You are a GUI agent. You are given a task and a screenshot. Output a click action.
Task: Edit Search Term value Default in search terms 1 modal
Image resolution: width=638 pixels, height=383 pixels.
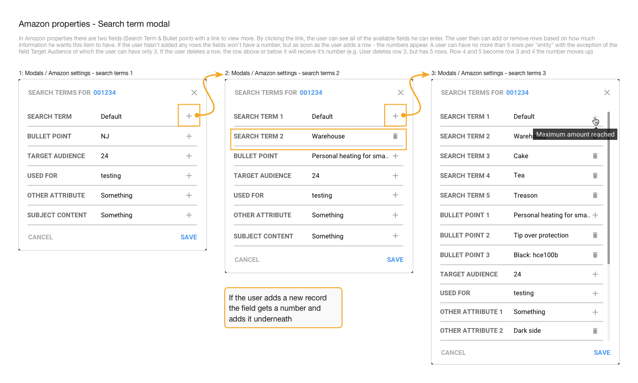[111, 116]
